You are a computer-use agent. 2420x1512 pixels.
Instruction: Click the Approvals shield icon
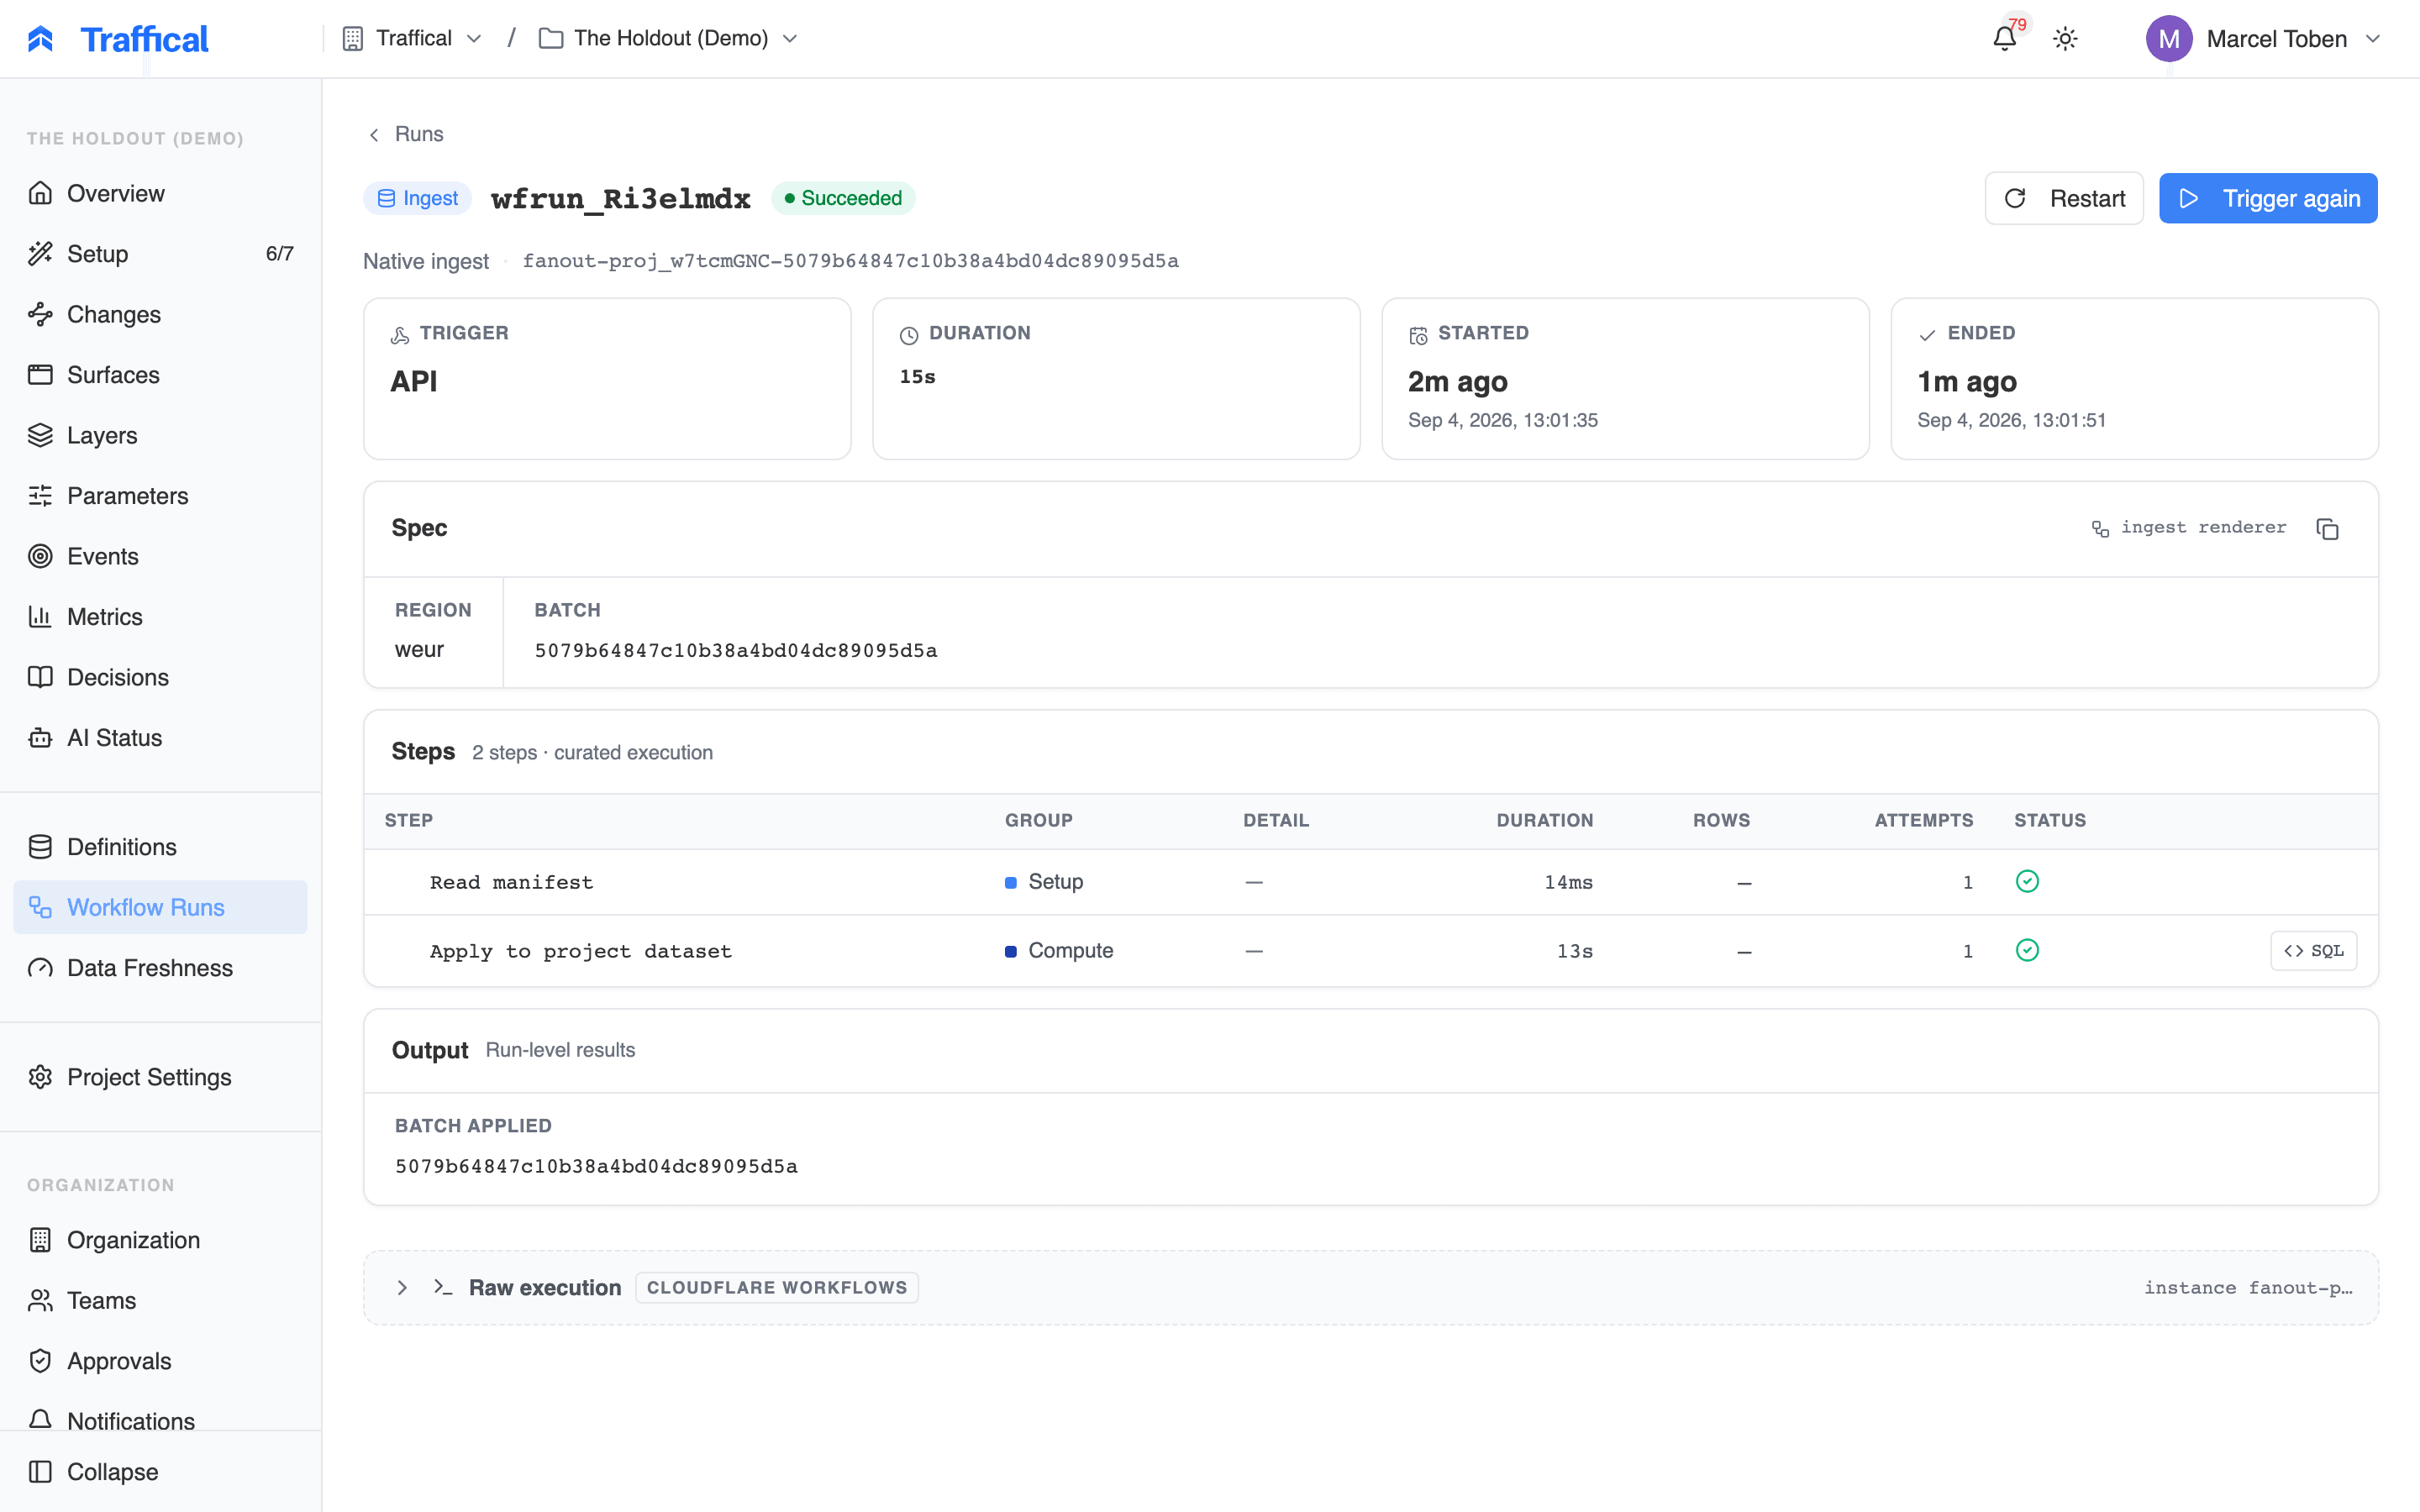(40, 1361)
